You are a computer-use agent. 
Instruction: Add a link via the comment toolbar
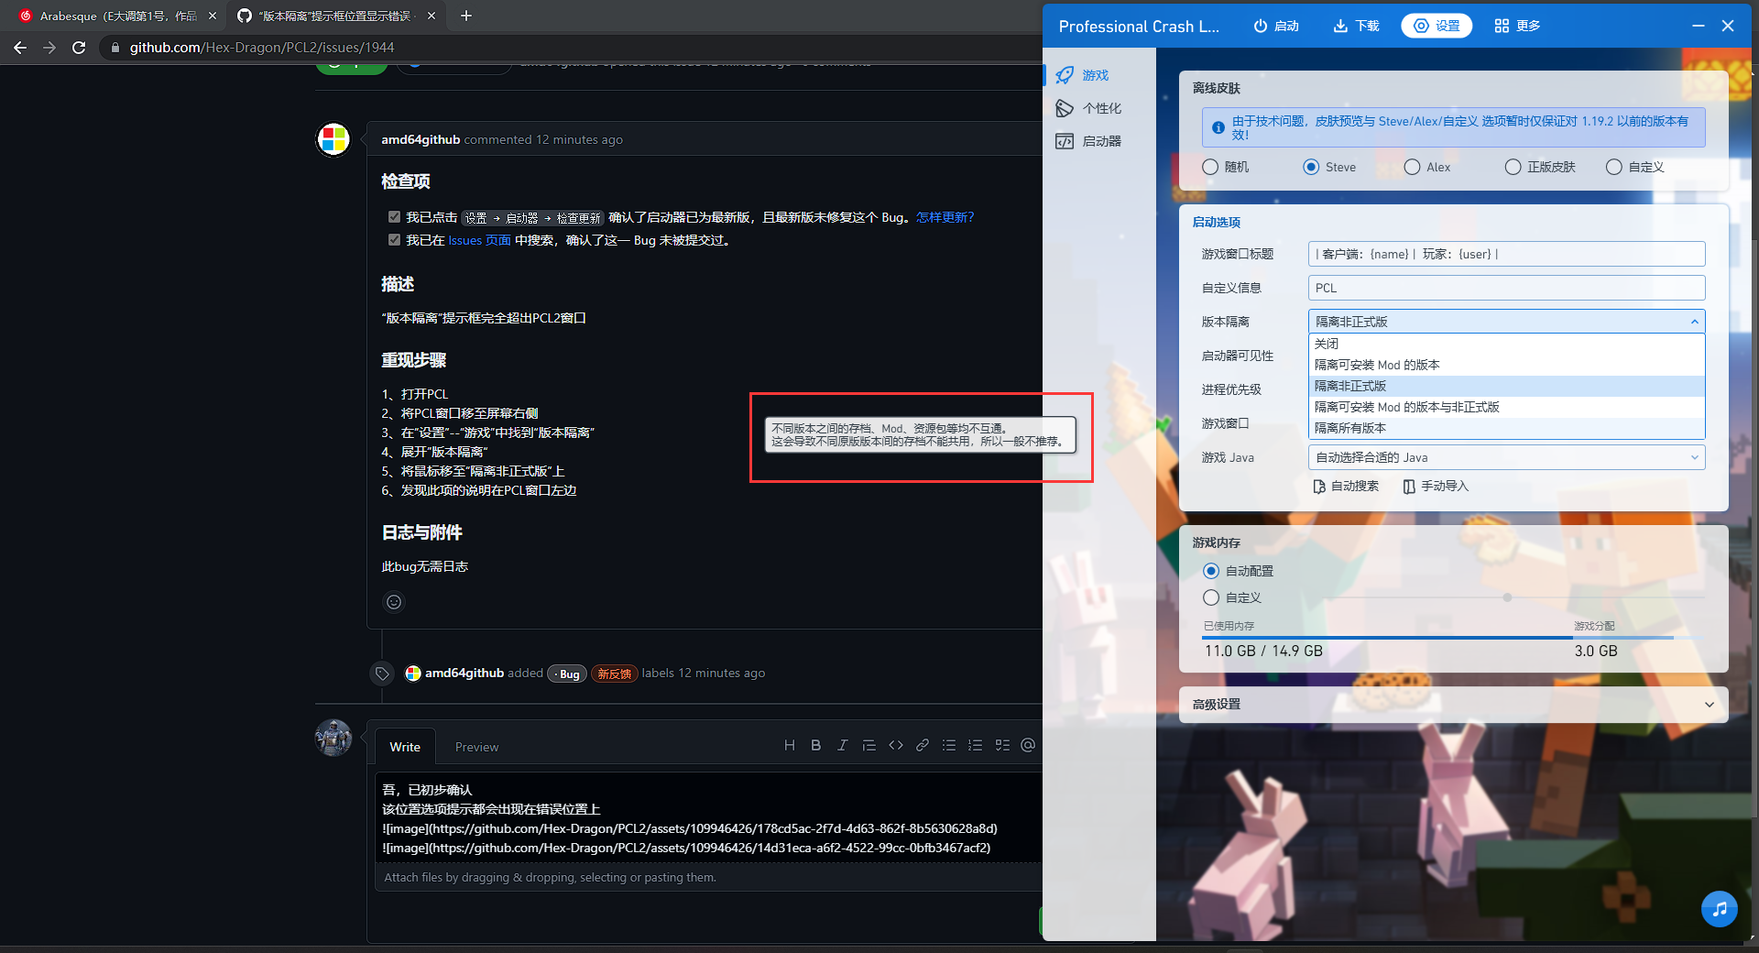click(922, 745)
